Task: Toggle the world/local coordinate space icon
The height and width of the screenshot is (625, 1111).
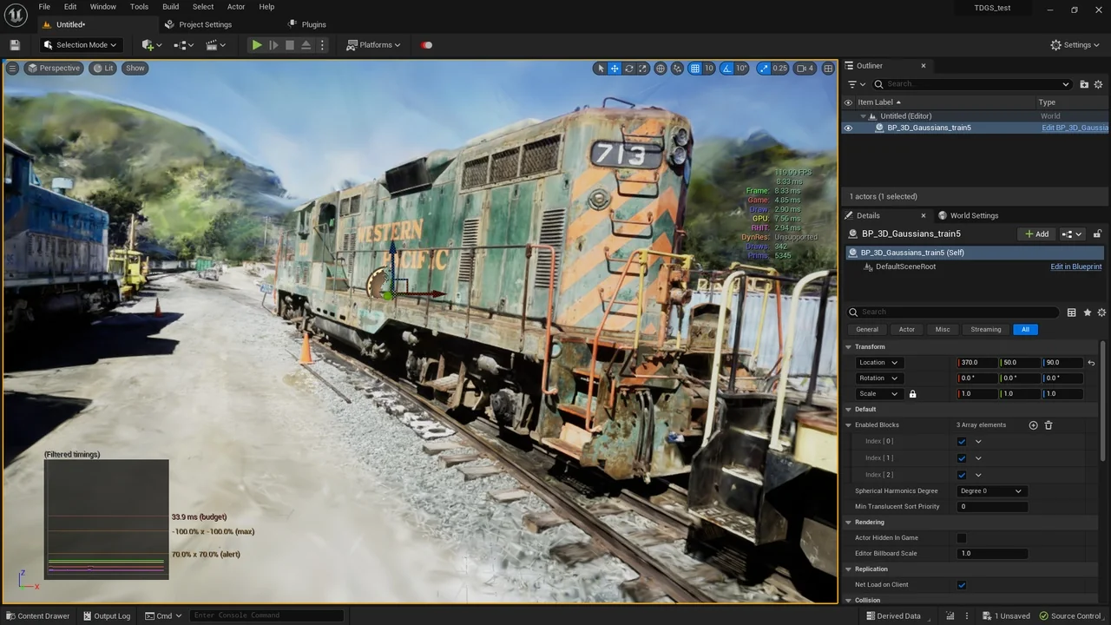Action: tap(661, 69)
